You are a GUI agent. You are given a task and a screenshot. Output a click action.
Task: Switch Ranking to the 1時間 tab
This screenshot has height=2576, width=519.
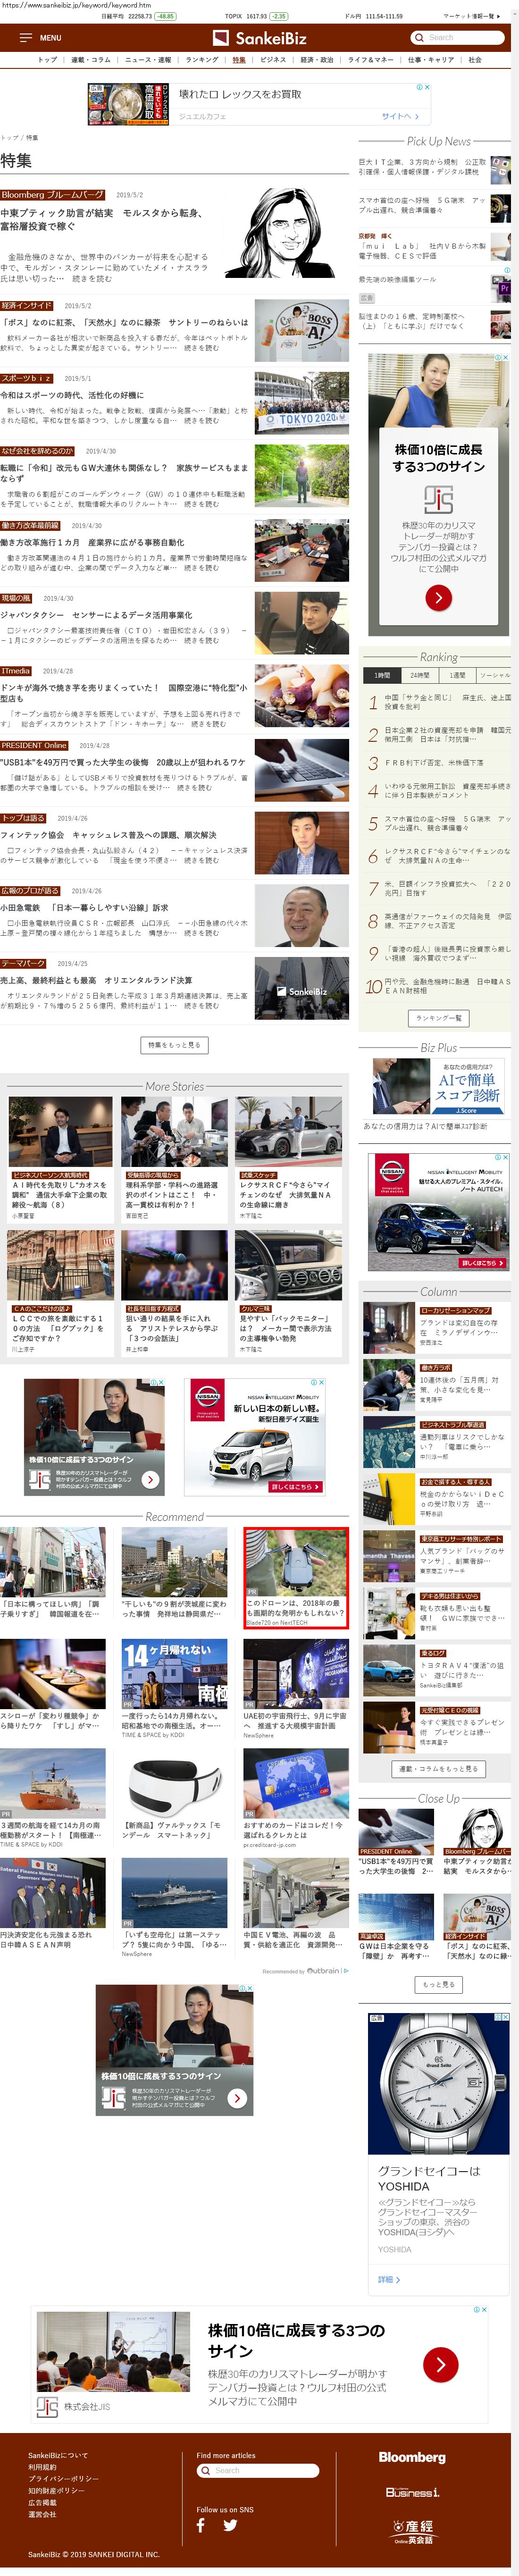[382, 675]
